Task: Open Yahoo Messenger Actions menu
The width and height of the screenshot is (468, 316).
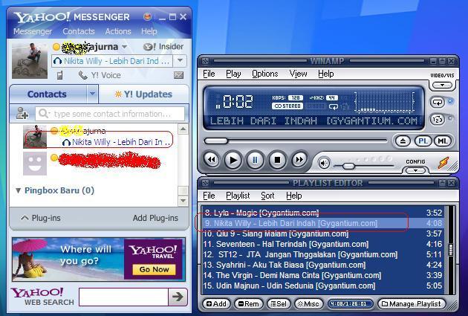Action: (x=118, y=31)
